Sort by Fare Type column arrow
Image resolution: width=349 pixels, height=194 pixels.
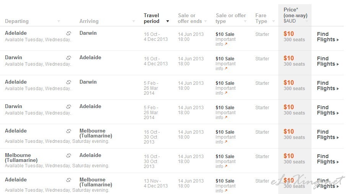(x=274, y=21)
